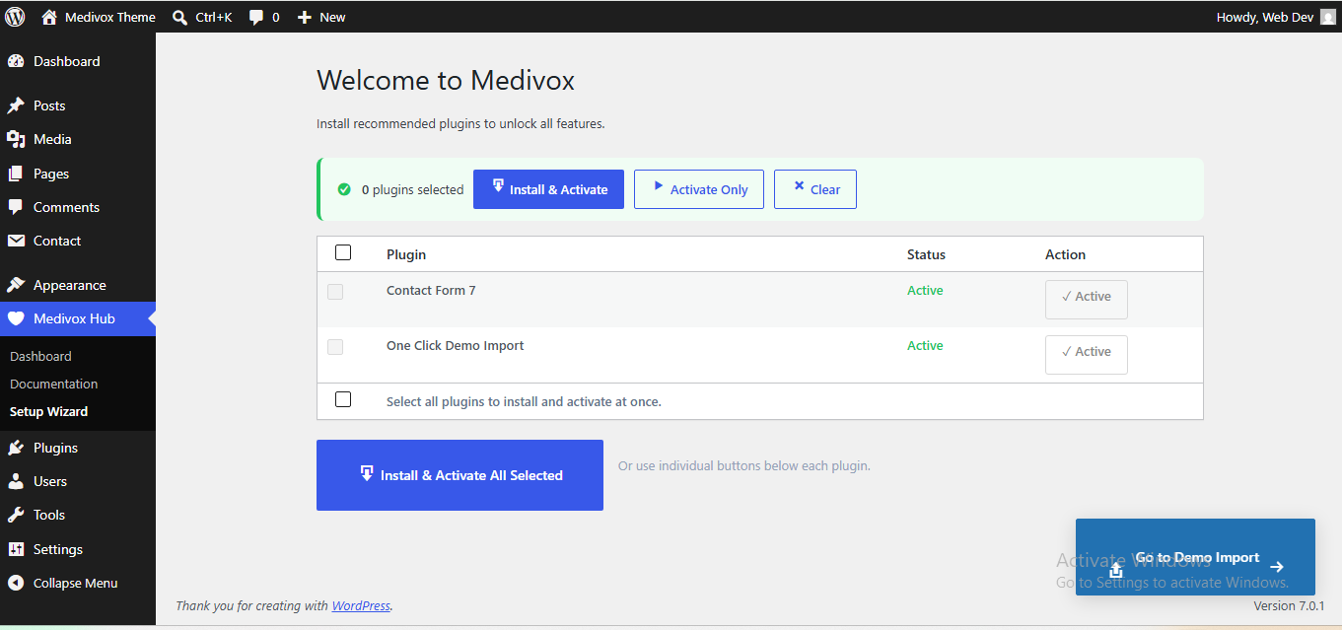
Task: Open the Settings menu
Action: [x=78, y=549]
